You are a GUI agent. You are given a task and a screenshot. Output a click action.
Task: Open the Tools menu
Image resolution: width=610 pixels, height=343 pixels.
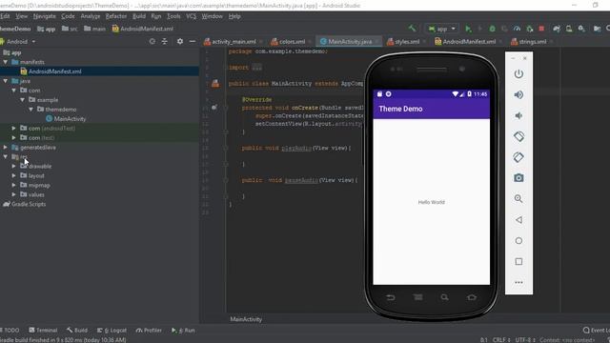coord(173,16)
